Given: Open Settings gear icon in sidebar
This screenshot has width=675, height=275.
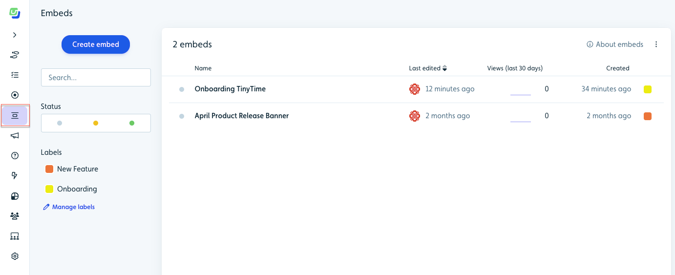Looking at the screenshot, I should (15, 256).
